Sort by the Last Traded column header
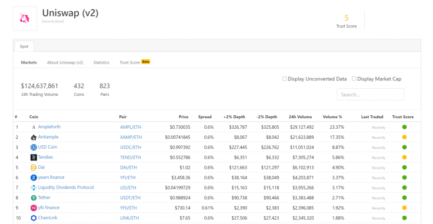 pyautogui.click(x=372, y=117)
